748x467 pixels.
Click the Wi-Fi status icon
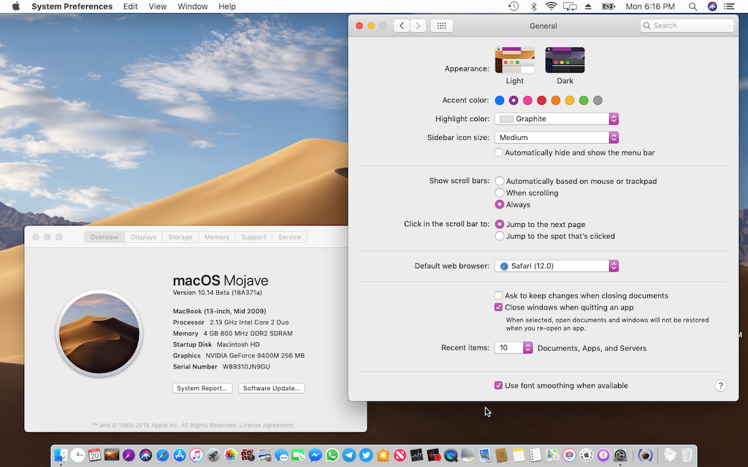point(551,6)
